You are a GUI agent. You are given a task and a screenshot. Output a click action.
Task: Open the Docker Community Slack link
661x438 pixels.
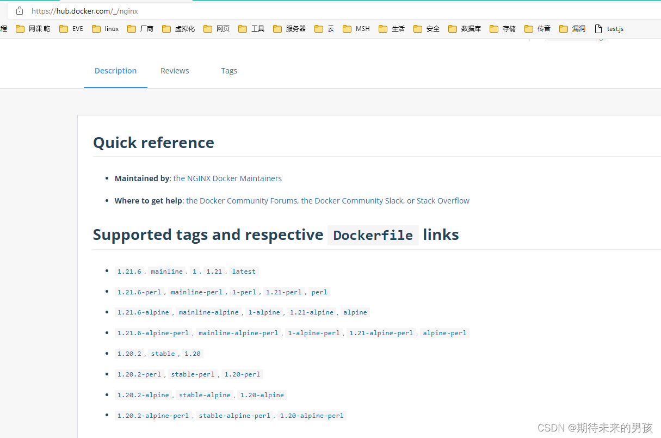[x=352, y=201]
